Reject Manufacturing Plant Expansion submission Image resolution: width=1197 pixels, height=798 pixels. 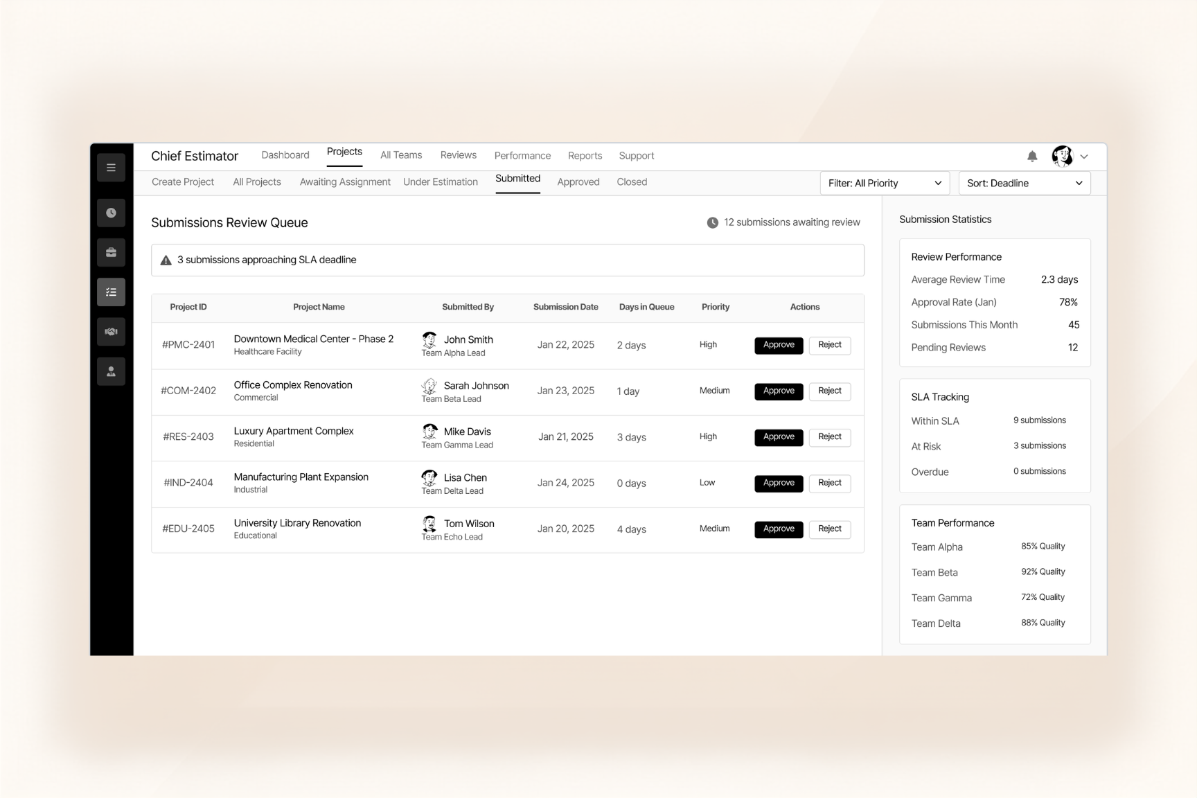pyautogui.click(x=830, y=483)
